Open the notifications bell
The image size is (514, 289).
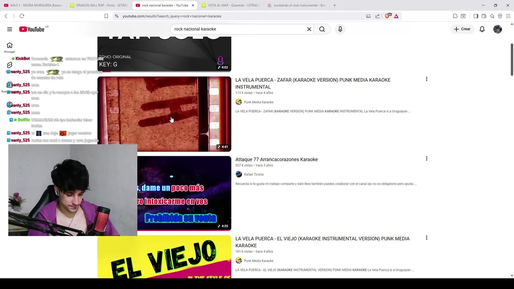click(482, 29)
